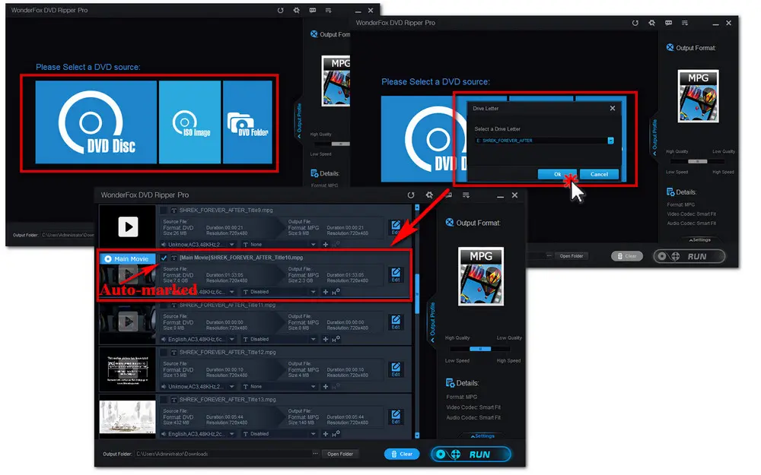The height and width of the screenshot is (475, 761).
Task: Click the refresh icon in the Drive Letter window
Action: click(635, 23)
